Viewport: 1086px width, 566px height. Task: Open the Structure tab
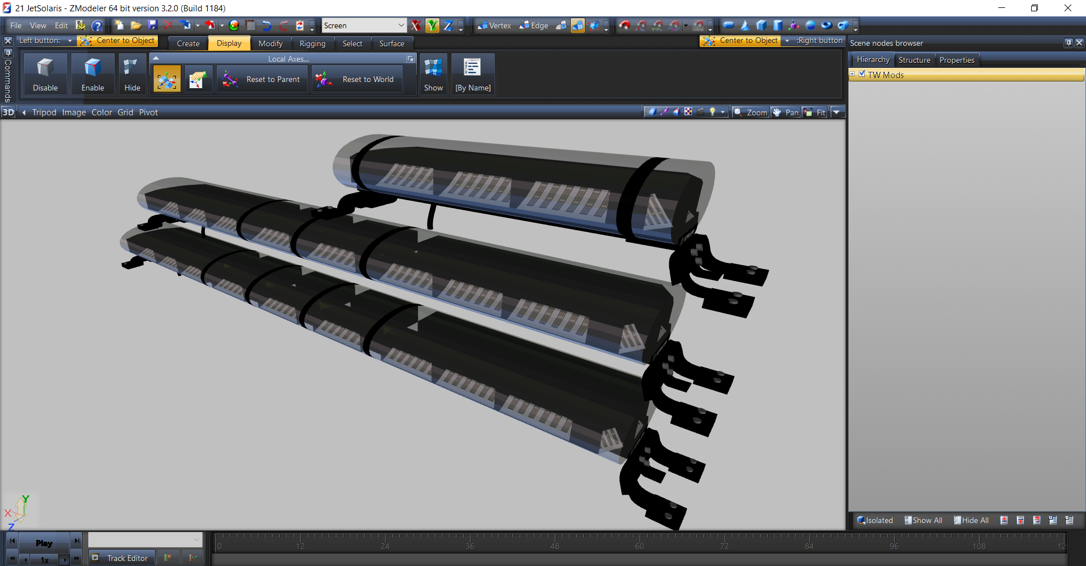coord(914,60)
